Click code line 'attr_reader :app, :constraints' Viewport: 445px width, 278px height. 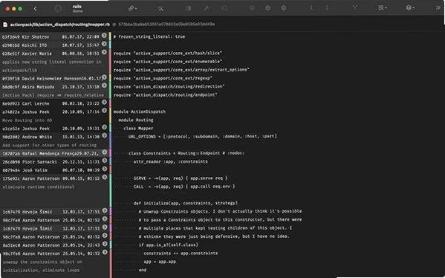click(171, 161)
